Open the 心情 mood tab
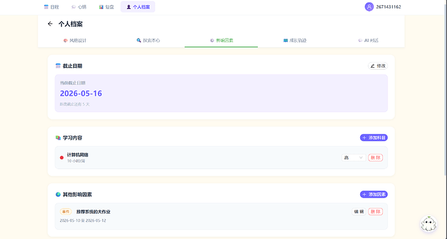Viewport: 447px width, 239px height. coord(79,7)
